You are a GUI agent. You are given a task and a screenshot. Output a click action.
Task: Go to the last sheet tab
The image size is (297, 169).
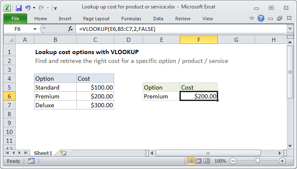tap(26, 153)
